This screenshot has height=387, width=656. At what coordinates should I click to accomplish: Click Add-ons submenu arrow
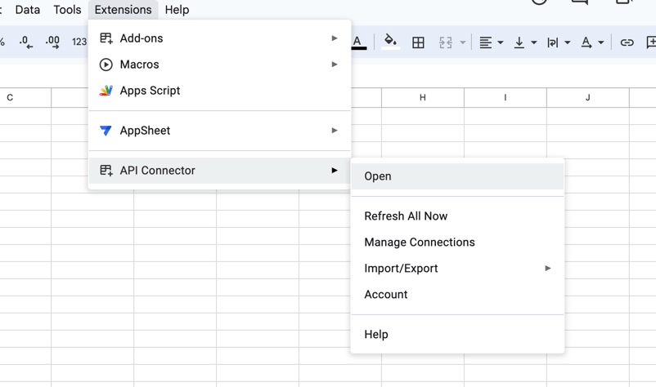pyautogui.click(x=335, y=38)
